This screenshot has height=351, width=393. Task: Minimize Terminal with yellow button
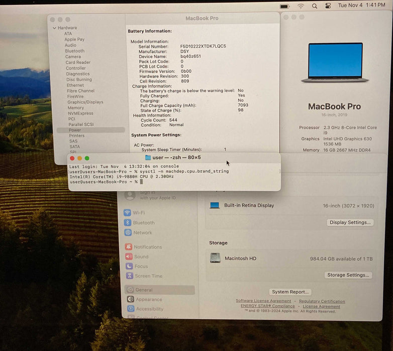tap(80, 158)
